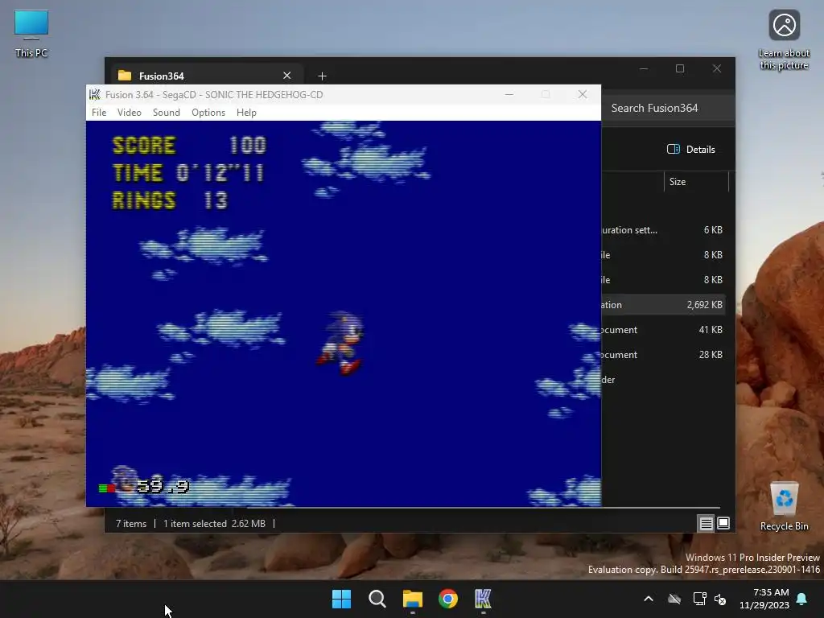Toggle the Details pane button
Viewport: 824px width, 618px height.
(691, 149)
